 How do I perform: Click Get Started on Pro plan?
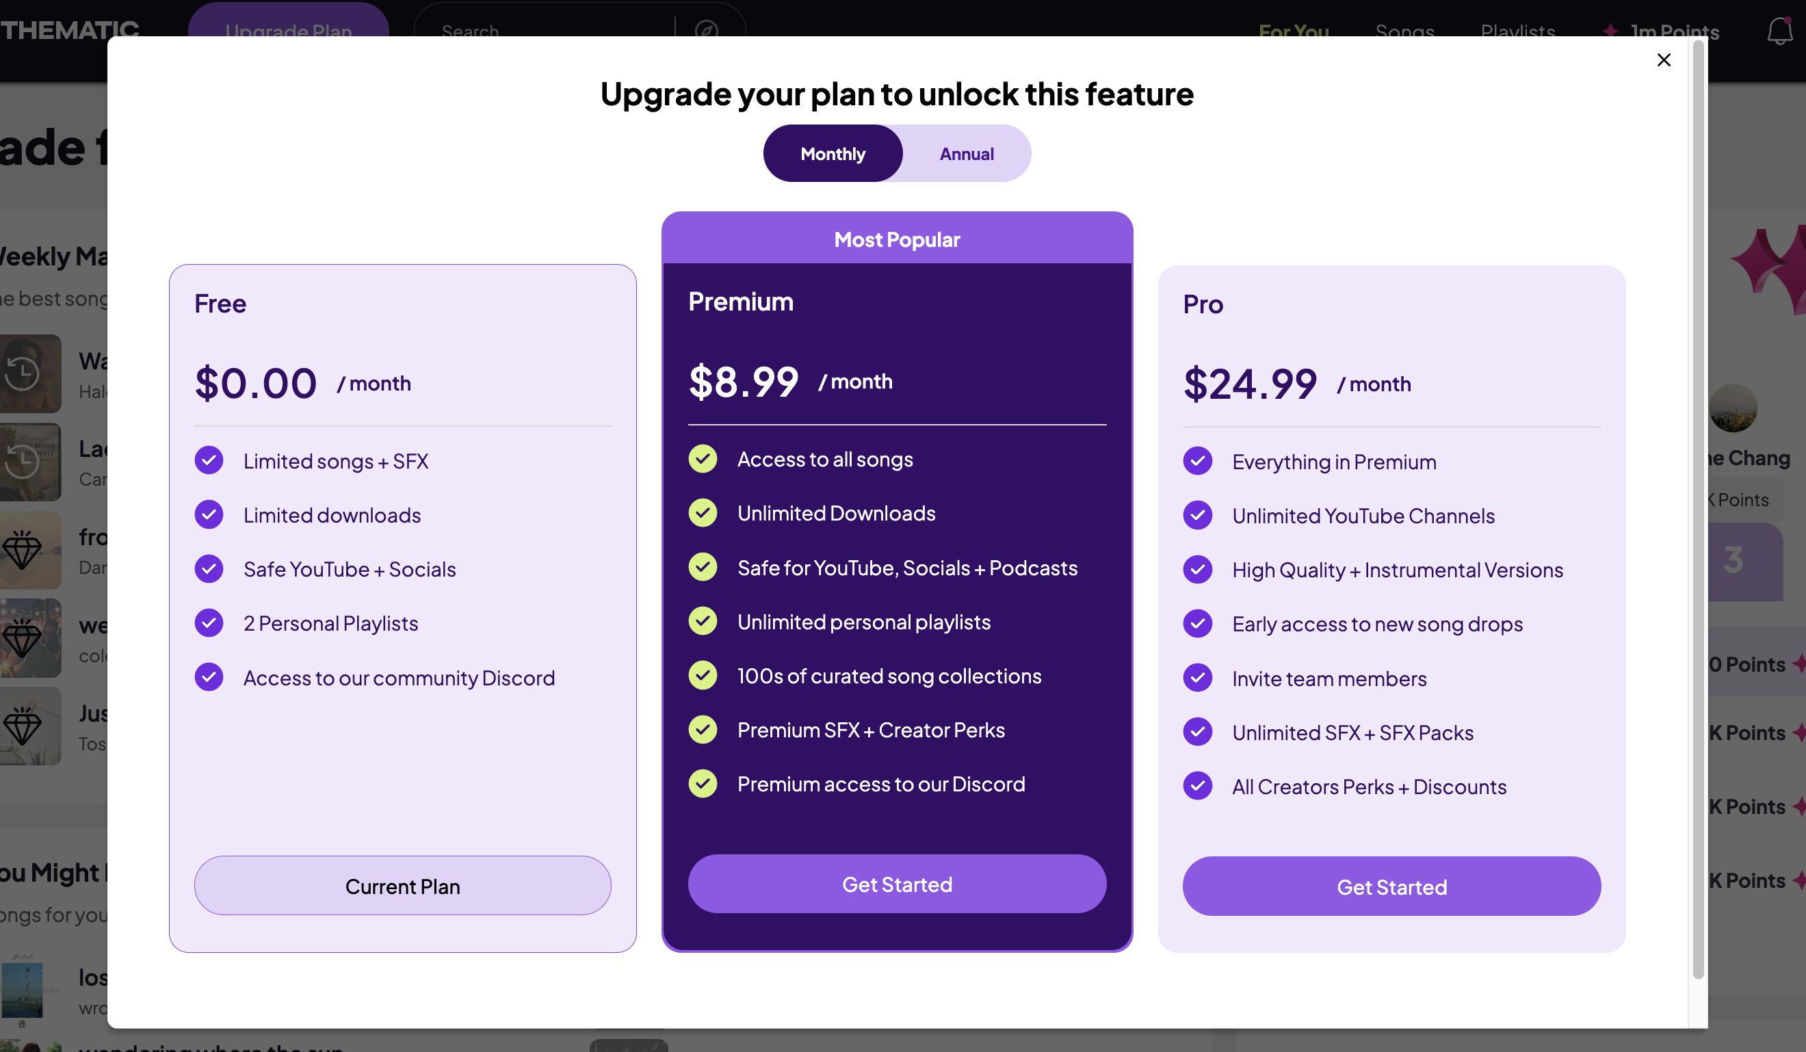pyautogui.click(x=1391, y=886)
